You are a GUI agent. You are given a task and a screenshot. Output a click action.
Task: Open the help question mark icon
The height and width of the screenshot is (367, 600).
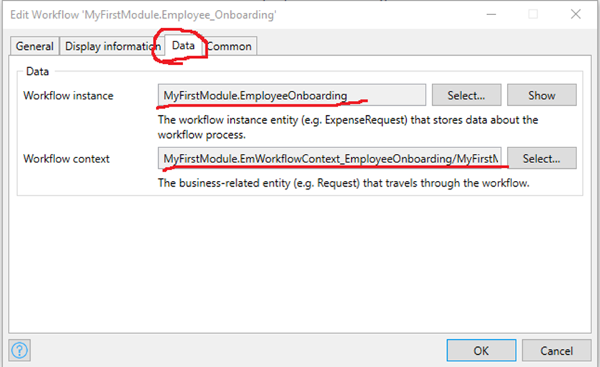tap(19, 350)
